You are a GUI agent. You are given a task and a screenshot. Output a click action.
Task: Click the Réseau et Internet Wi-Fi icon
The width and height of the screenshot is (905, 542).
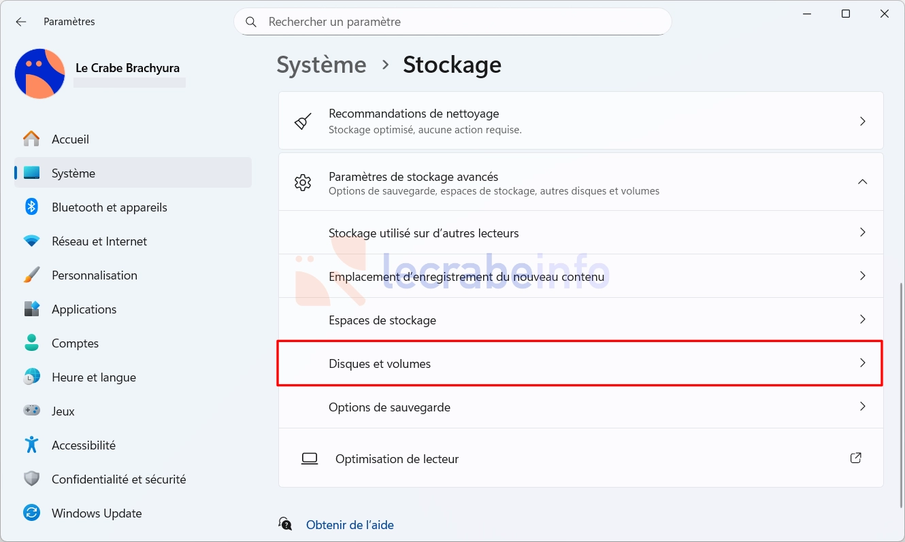click(31, 241)
